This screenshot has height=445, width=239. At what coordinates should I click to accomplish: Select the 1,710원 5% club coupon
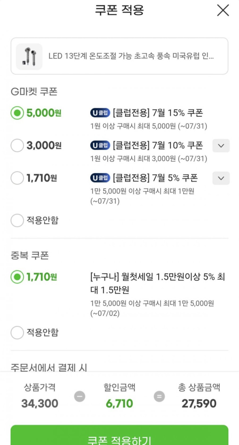(x=17, y=178)
